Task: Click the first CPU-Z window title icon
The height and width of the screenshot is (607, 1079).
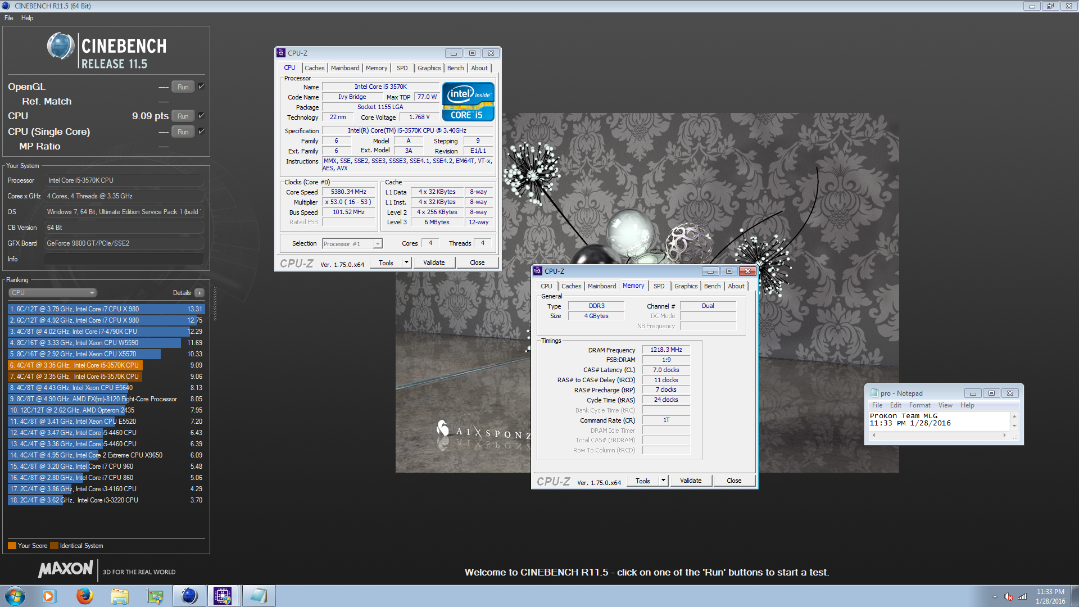Action: tap(281, 53)
